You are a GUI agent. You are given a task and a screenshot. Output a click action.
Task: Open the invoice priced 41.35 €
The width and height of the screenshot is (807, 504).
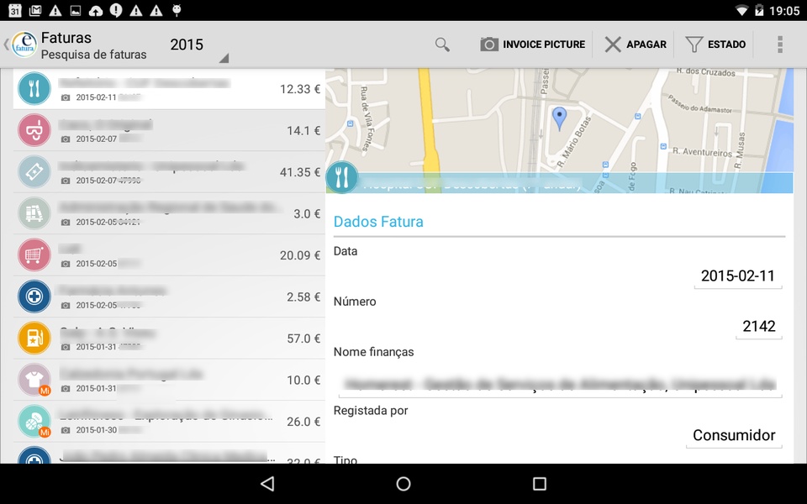(169, 172)
